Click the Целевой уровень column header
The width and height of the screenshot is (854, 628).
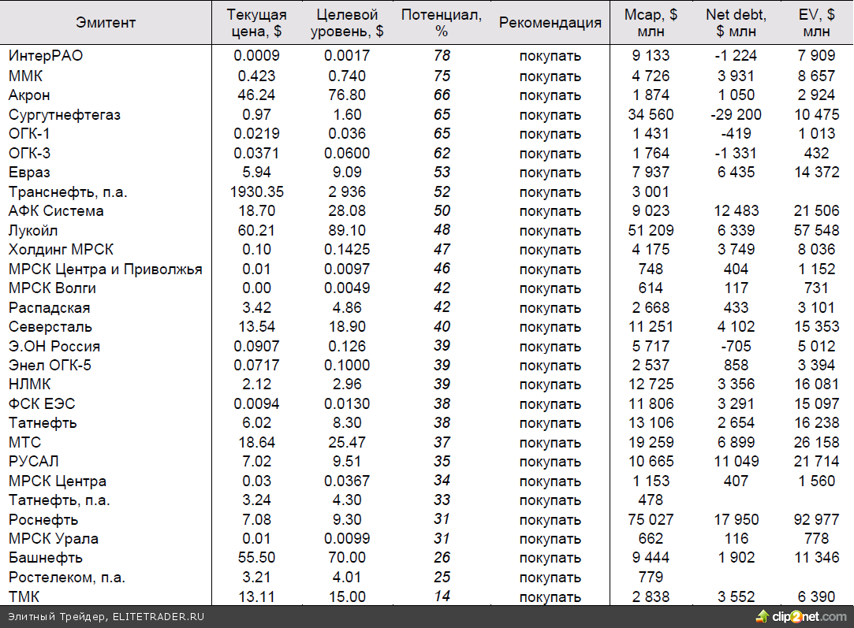(347, 23)
